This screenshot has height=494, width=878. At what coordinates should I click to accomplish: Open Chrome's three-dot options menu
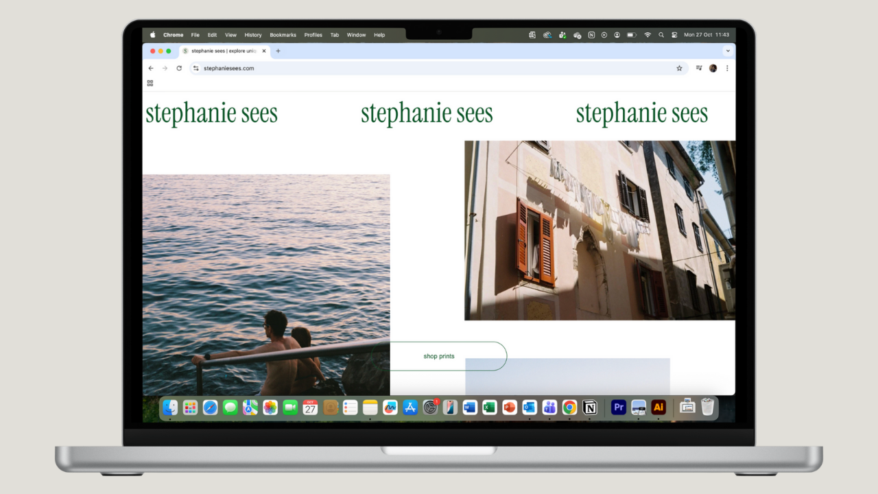pos(727,68)
